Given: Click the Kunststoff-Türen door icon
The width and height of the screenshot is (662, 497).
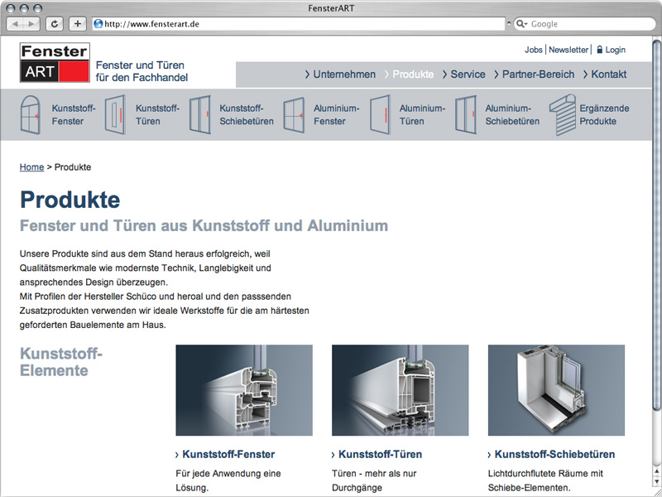Looking at the screenshot, I should tap(115, 114).
